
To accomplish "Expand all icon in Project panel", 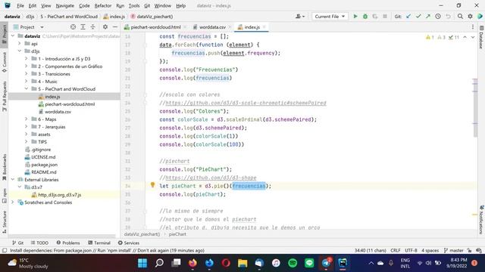I will coord(83,27).
